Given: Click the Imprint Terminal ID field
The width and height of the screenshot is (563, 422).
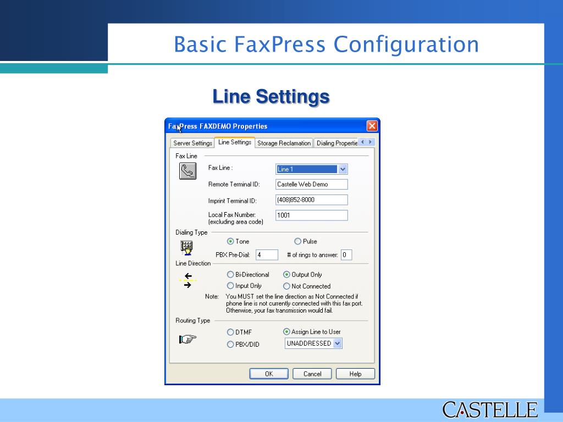Looking at the screenshot, I should click(x=312, y=200).
